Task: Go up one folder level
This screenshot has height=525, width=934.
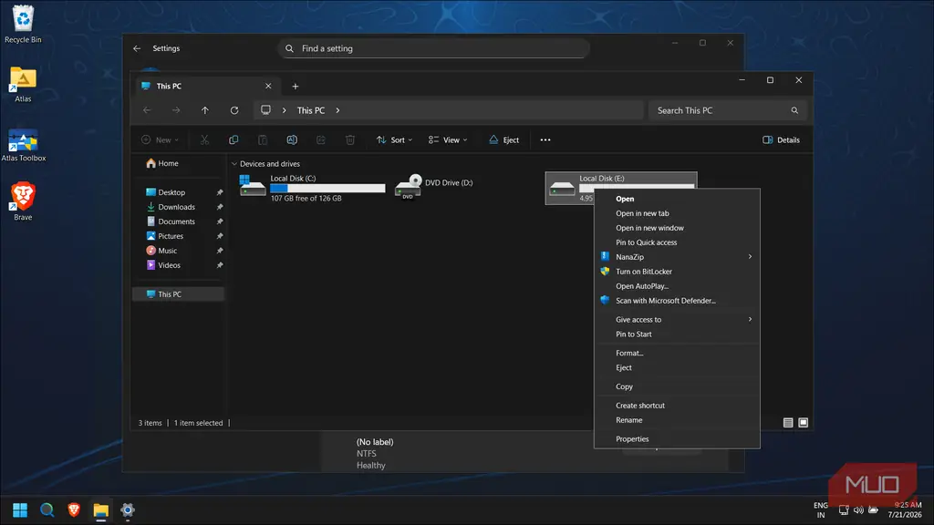Action: [x=205, y=110]
